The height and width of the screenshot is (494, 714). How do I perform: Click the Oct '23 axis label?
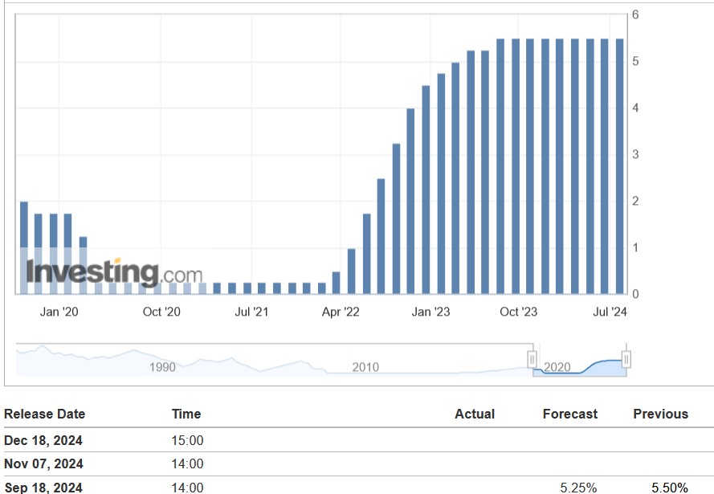pos(518,312)
